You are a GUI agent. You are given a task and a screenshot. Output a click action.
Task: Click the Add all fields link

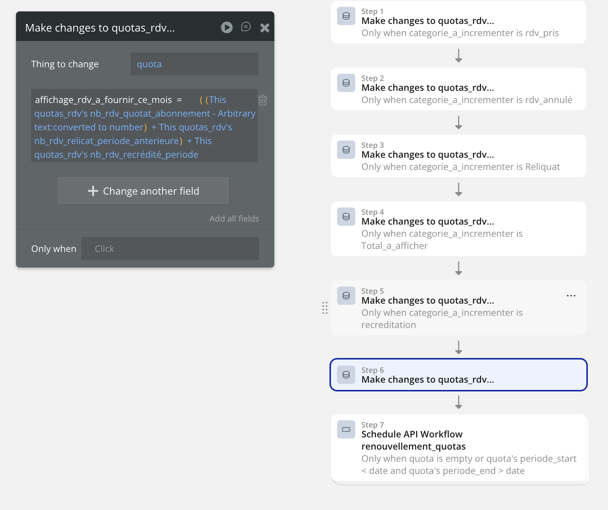(234, 219)
